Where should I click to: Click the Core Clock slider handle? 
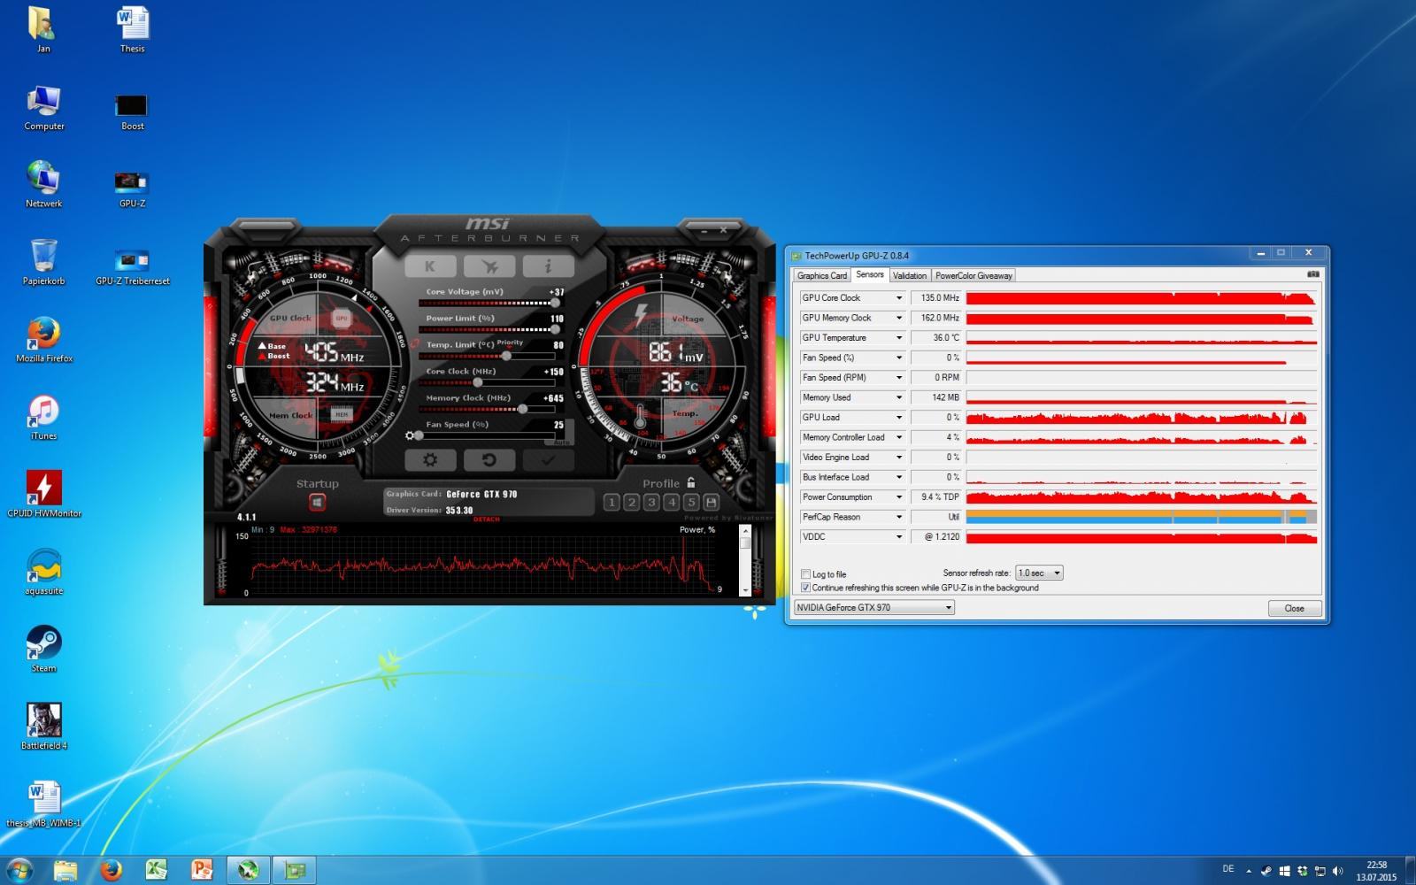click(x=478, y=382)
